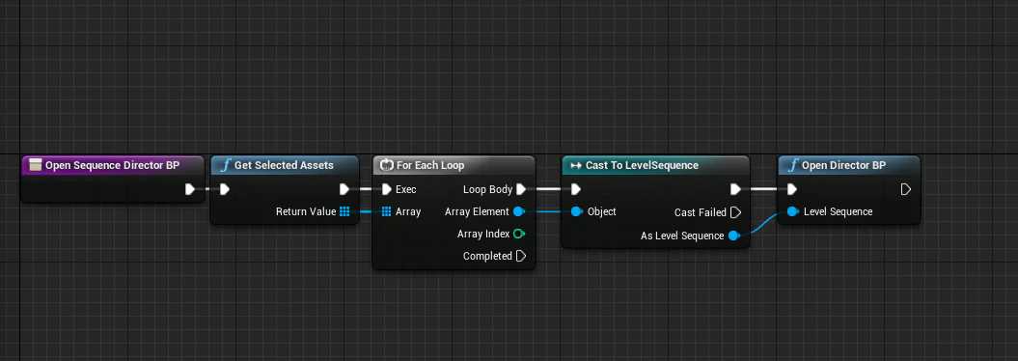Screen dimensions: 1018x361
Task: Click the function icon on Get Selected Assets
Action: (225, 166)
